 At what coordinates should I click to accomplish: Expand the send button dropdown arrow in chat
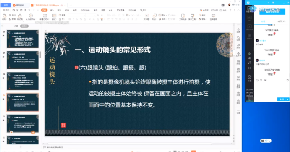pos(287,100)
